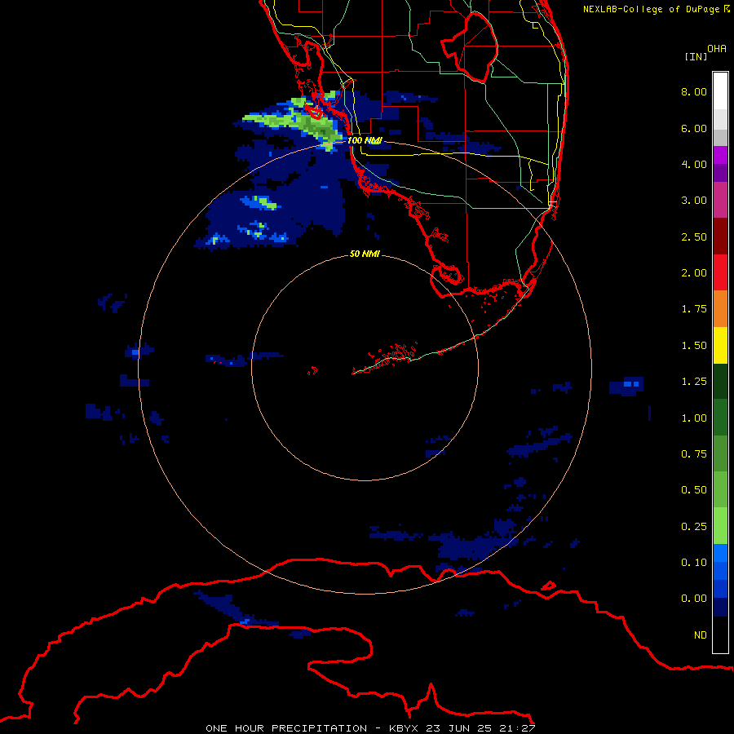This screenshot has width=734, height=734.
Task: Click the 0.75 legend value
Action: pos(694,454)
